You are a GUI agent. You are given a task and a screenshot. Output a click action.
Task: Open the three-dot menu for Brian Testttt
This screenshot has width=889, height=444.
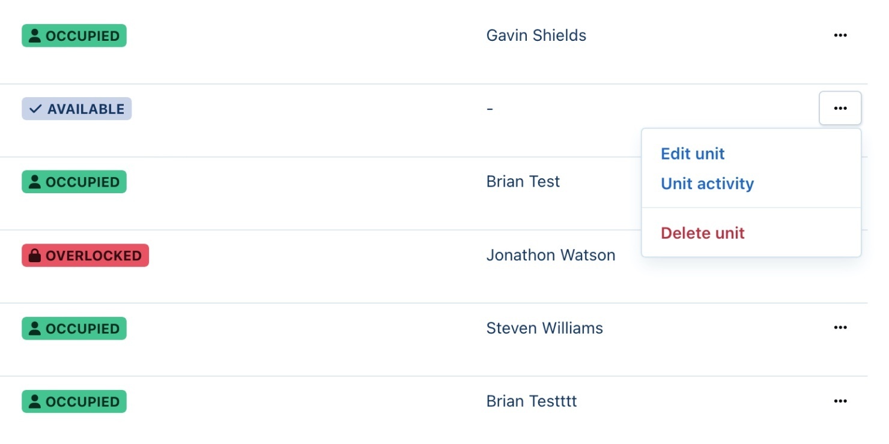pos(840,401)
